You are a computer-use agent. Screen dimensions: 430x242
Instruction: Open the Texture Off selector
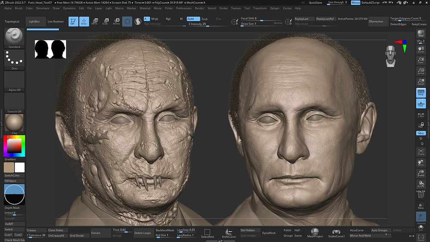coord(14,103)
